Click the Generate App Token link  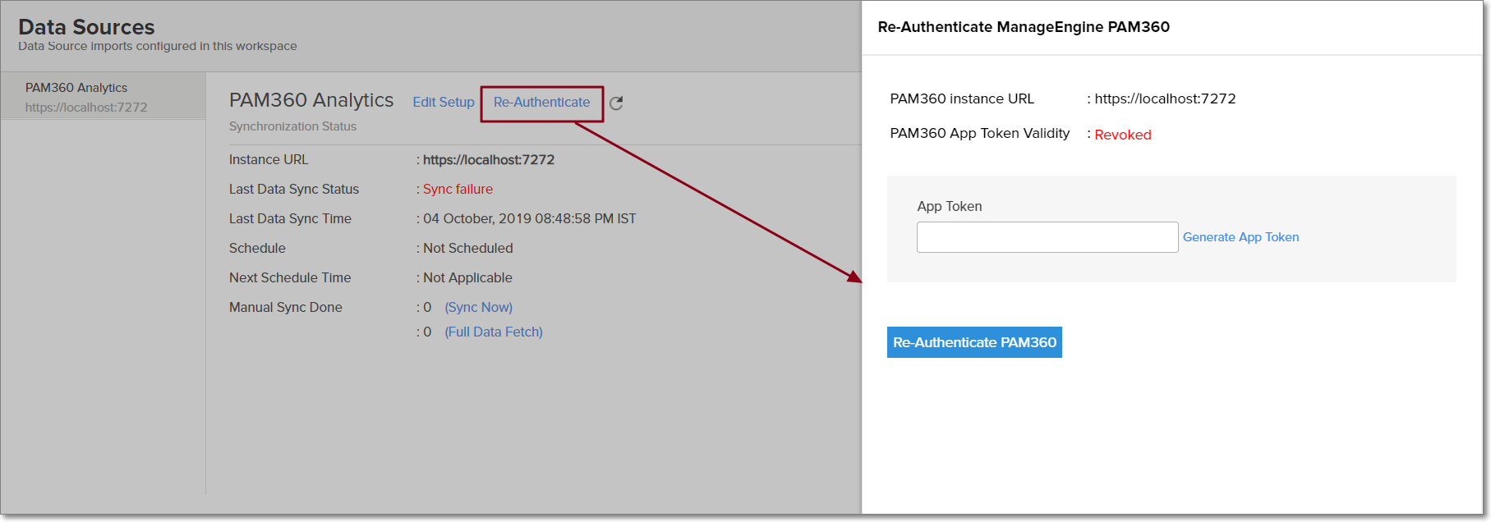coord(1240,237)
